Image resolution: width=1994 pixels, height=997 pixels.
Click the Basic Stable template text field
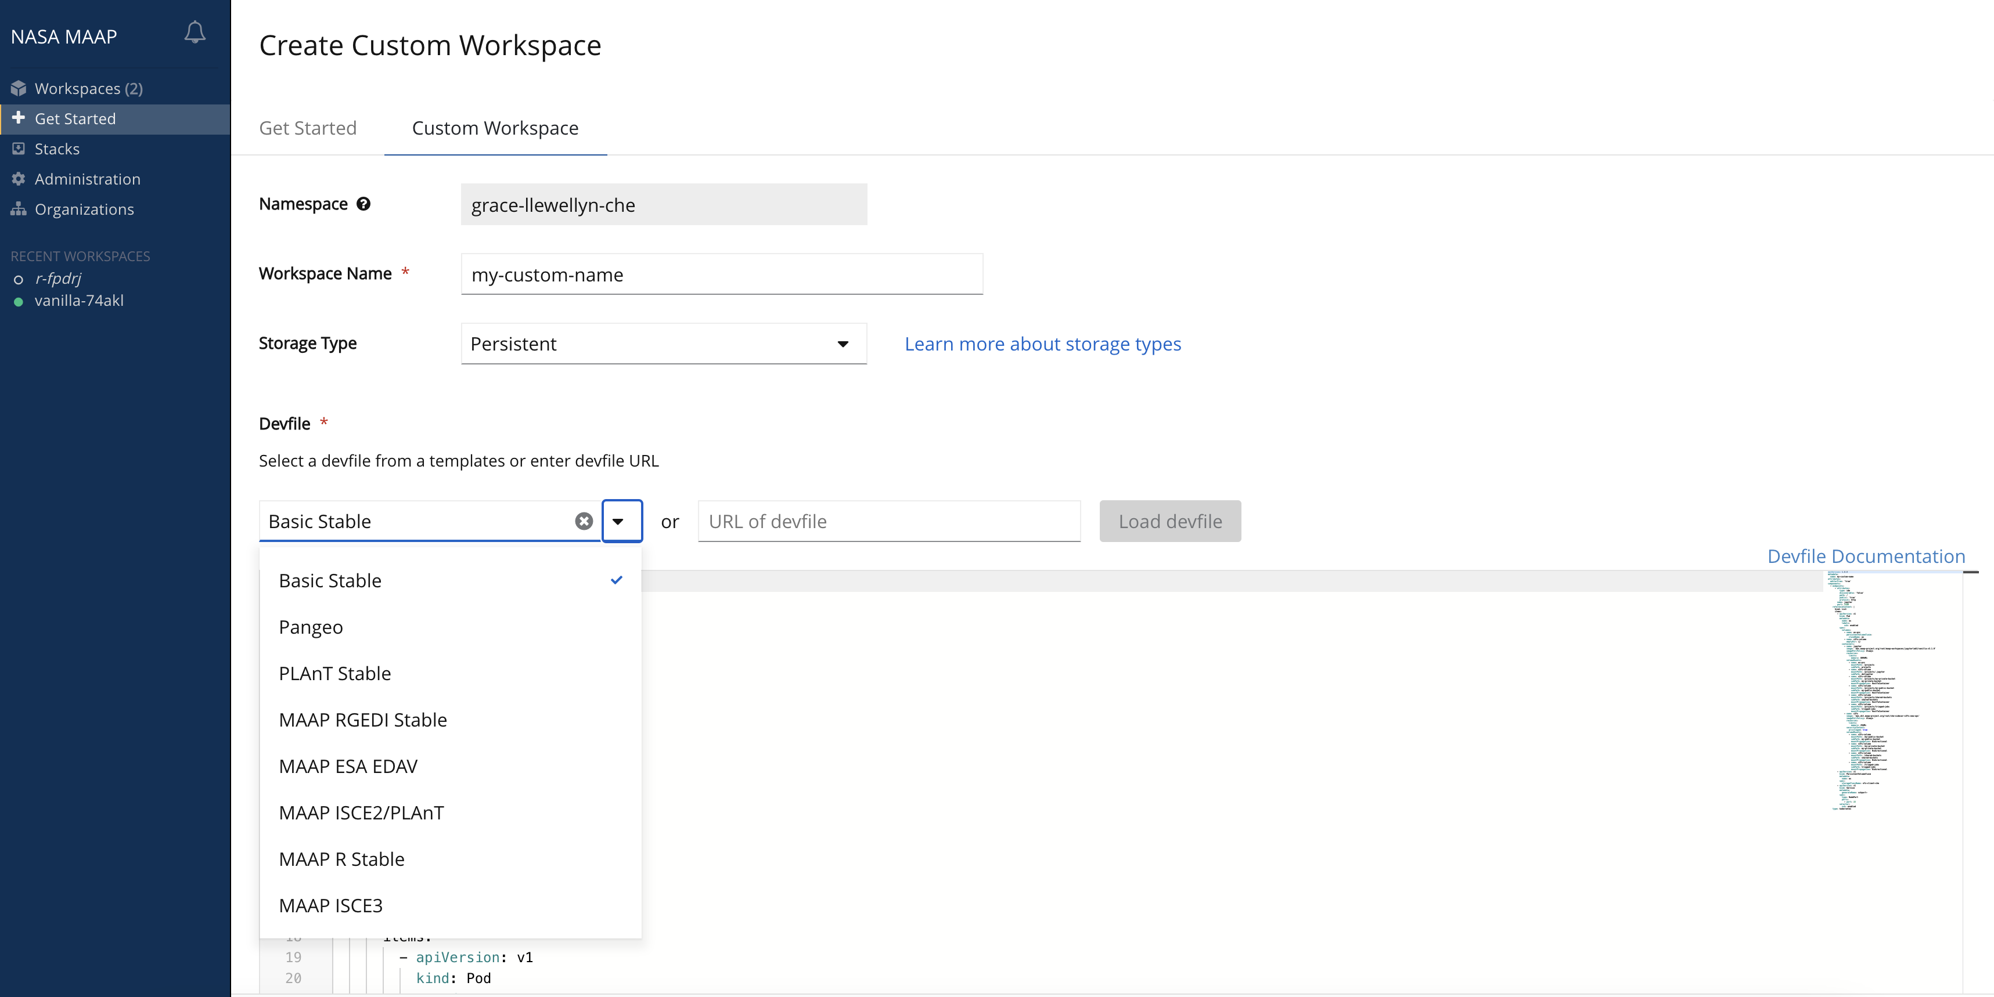(418, 521)
